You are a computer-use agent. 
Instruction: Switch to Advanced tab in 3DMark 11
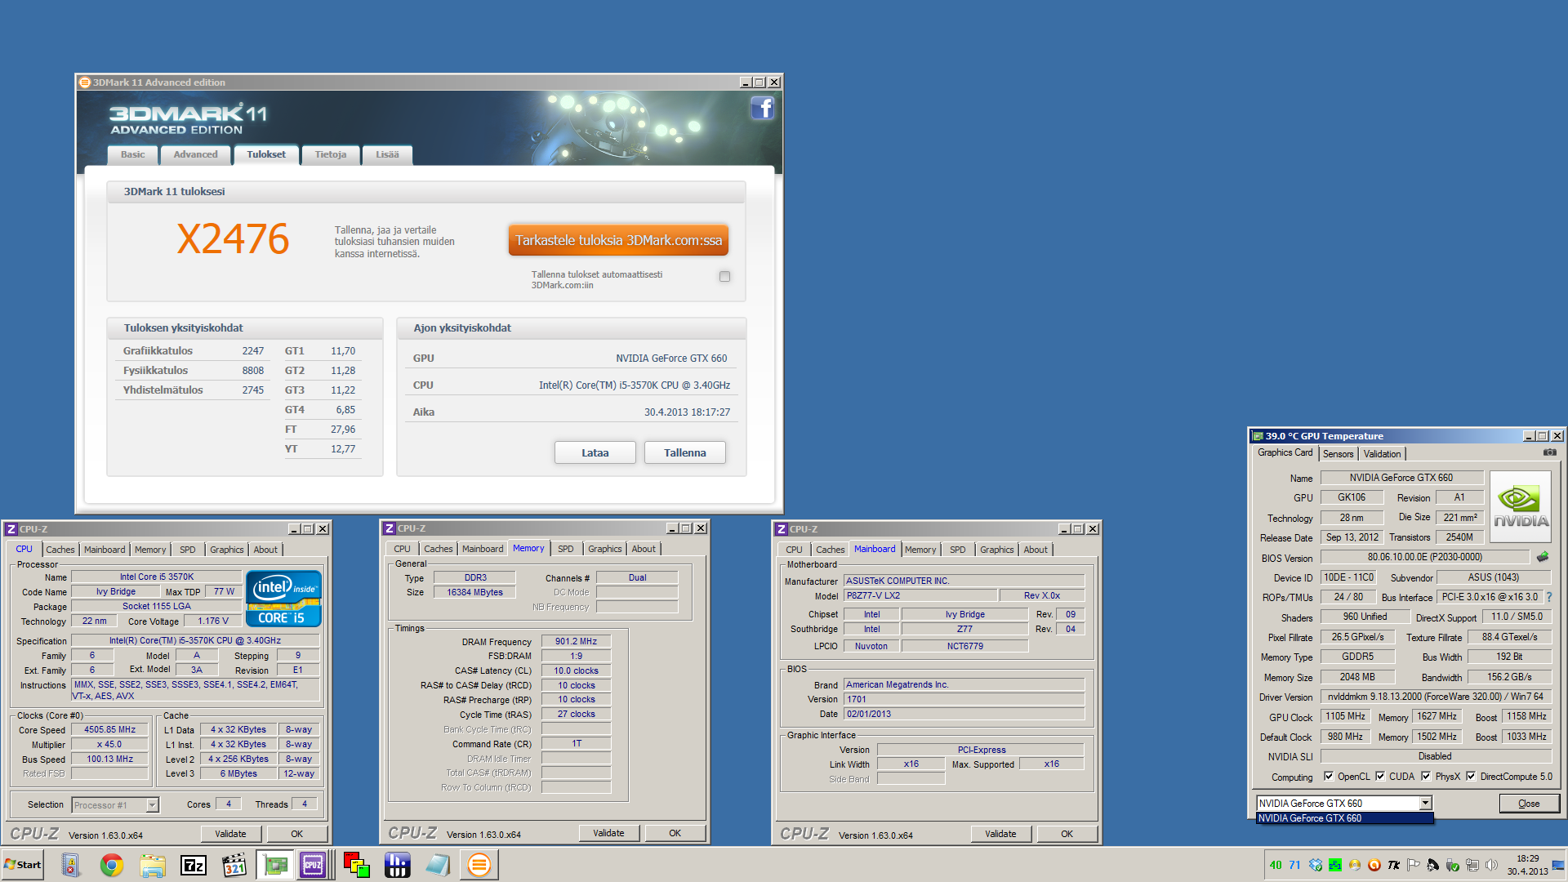pos(195,154)
